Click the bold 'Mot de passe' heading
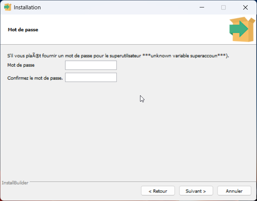The height and width of the screenshot is (201, 257). 23,30
